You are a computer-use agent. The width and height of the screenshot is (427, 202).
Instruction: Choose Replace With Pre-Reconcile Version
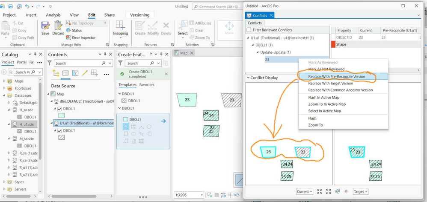[x=337, y=76]
